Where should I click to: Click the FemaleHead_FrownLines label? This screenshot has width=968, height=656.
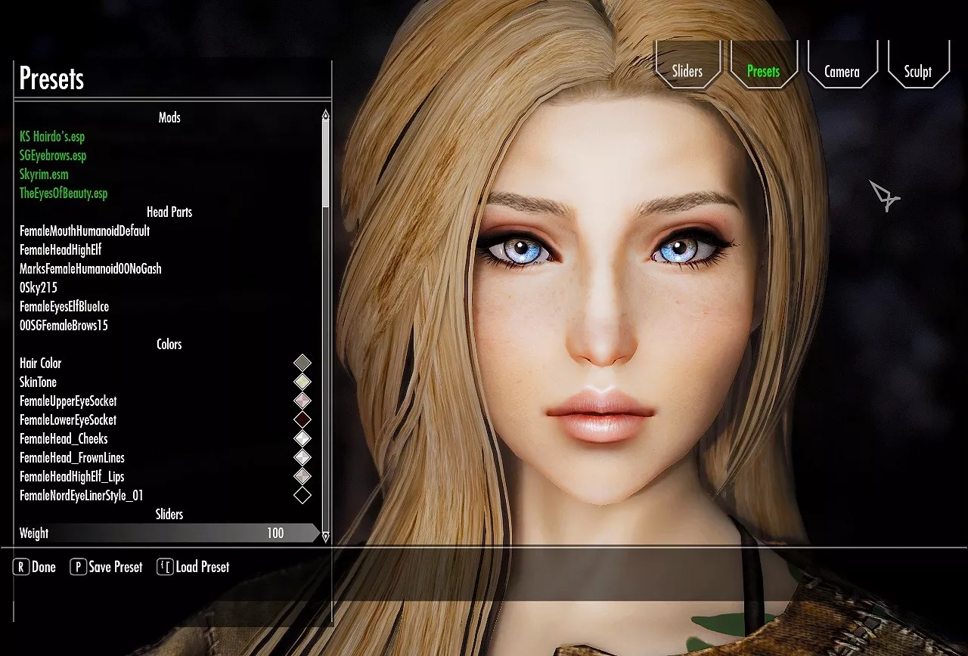[x=72, y=458]
